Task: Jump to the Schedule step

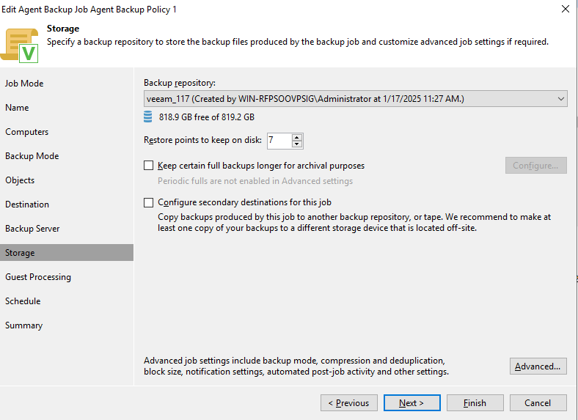Action: pyautogui.click(x=23, y=301)
